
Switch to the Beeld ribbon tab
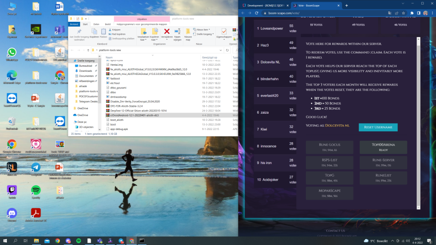point(108,24)
